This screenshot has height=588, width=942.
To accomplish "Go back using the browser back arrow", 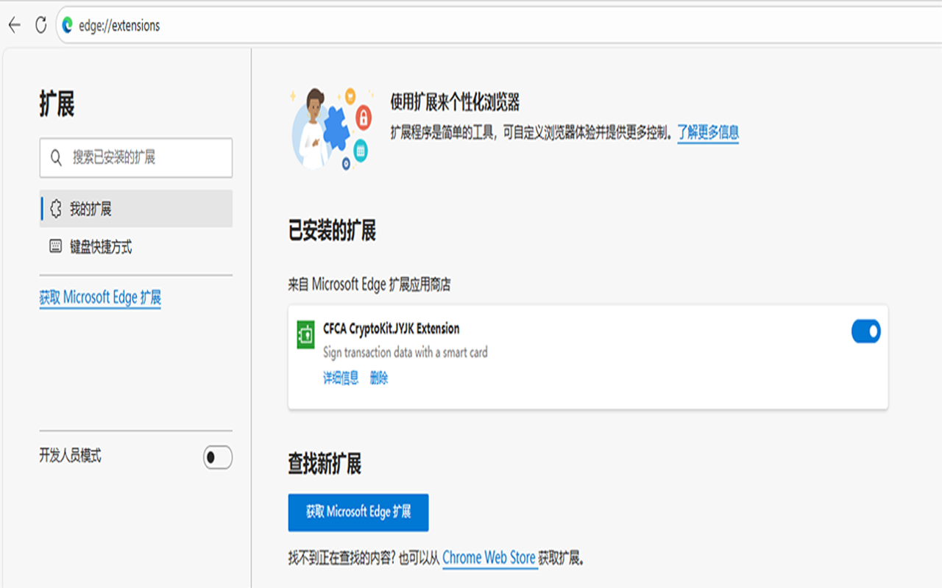I will click(14, 25).
